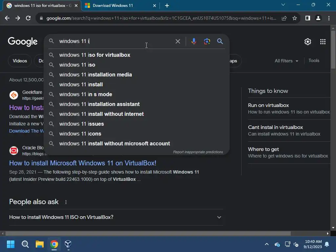Open the tab search dropdown arrow
The width and height of the screenshot is (336, 252).
coord(283,5)
